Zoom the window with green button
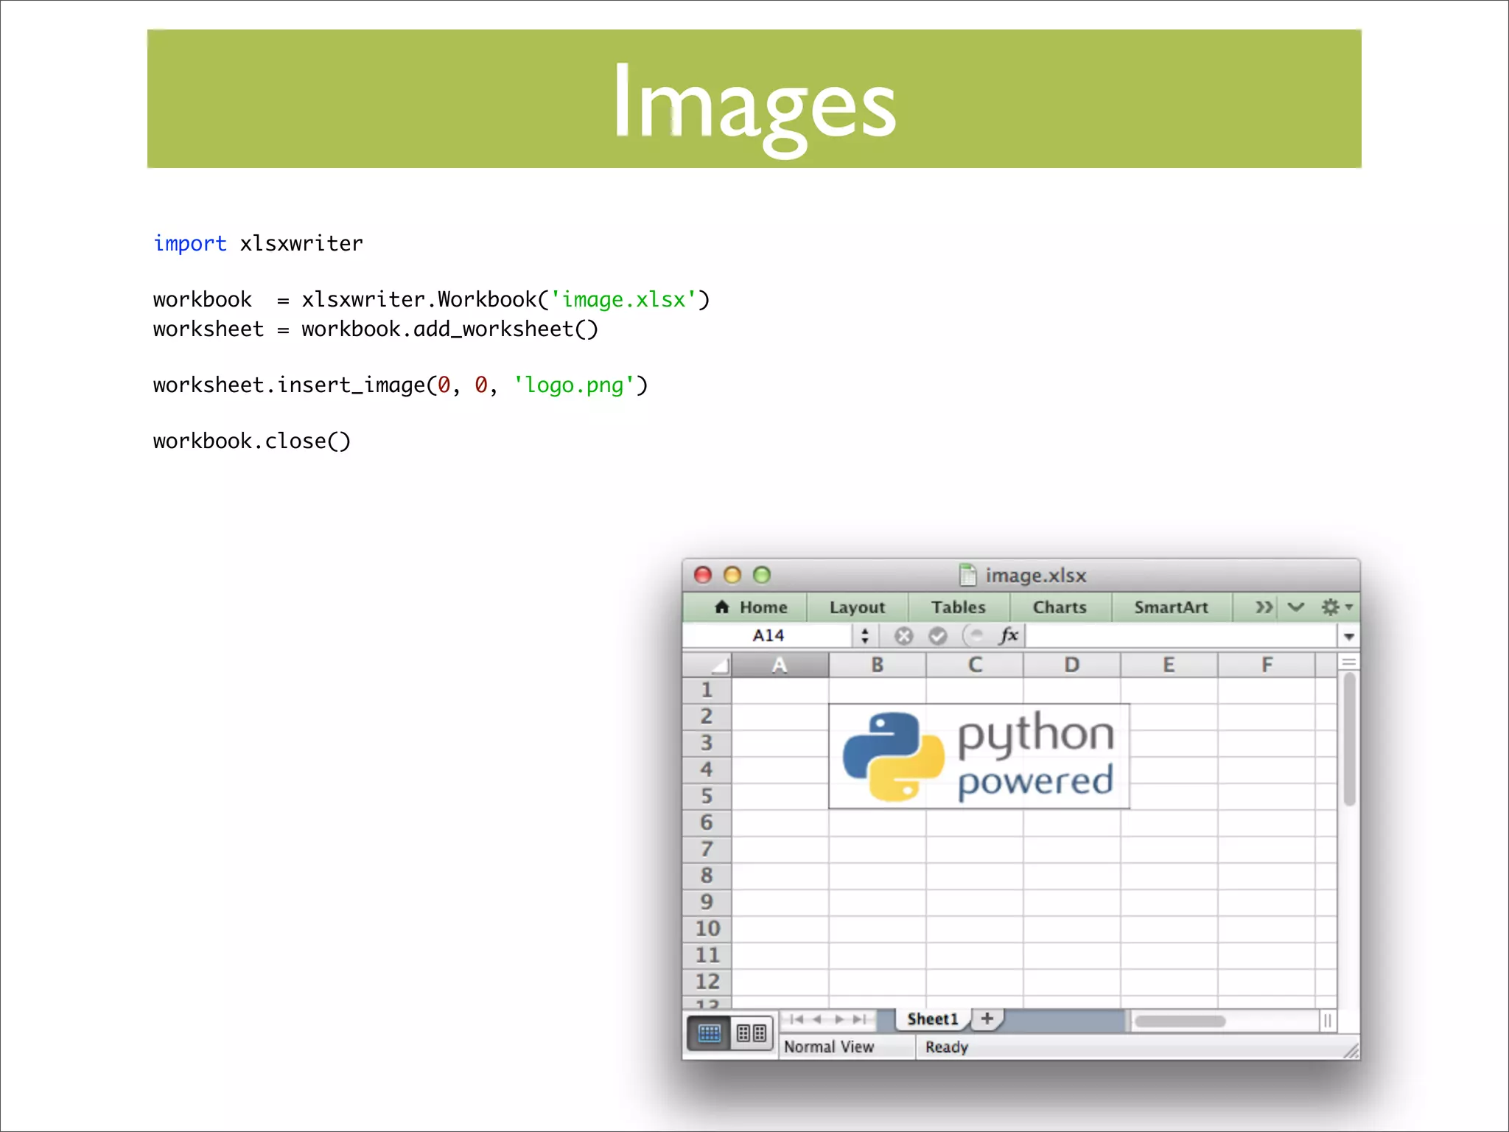 pos(762,575)
